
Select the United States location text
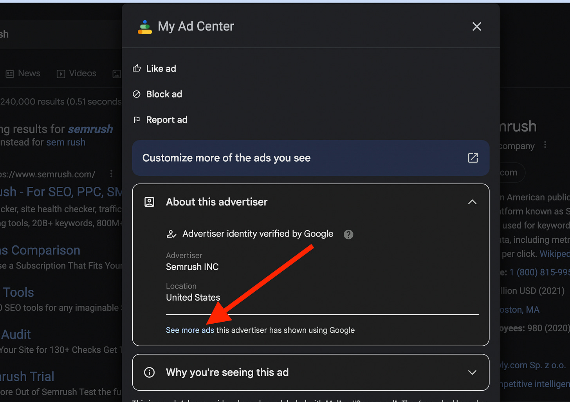193,297
